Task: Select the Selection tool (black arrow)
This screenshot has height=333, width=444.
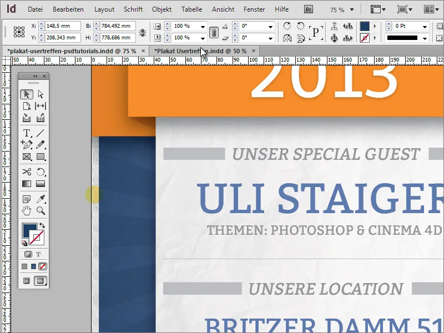Action: click(27, 94)
